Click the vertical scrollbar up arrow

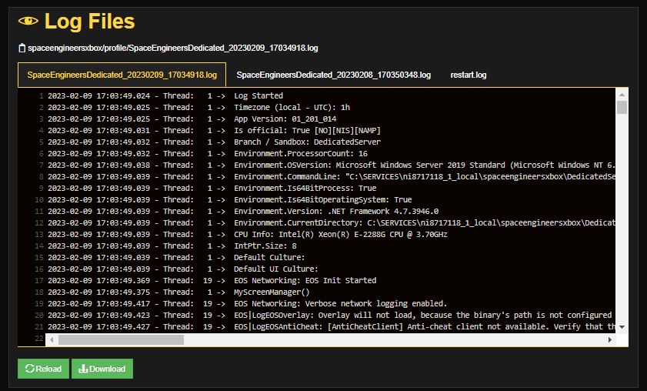pos(622,94)
